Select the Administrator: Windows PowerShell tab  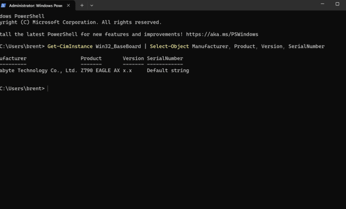[37, 5]
